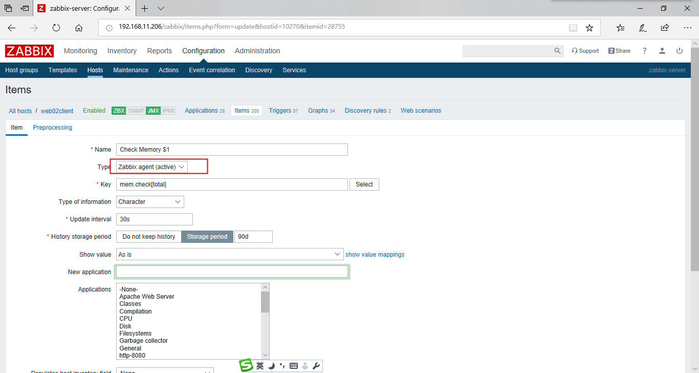Open Zabbix Support link

click(x=585, y=51)
